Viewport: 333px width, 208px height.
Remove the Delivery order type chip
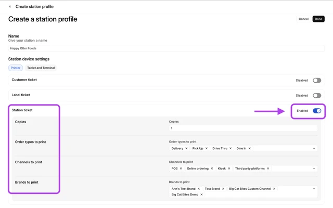point(186,148)
